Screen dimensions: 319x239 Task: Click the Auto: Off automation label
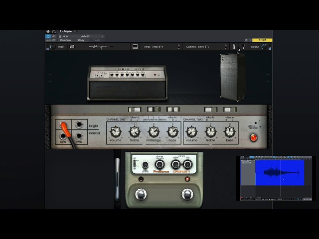[x=51, y=40]
